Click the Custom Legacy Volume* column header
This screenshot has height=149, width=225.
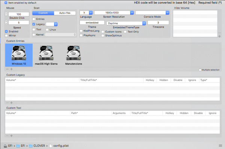(x=42, y=80)
